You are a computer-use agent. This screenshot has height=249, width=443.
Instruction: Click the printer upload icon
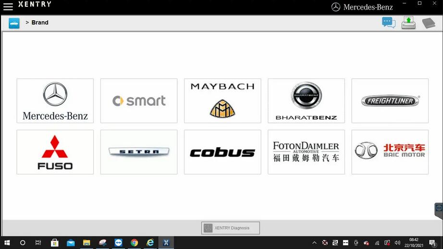click(x=408, y=23)
